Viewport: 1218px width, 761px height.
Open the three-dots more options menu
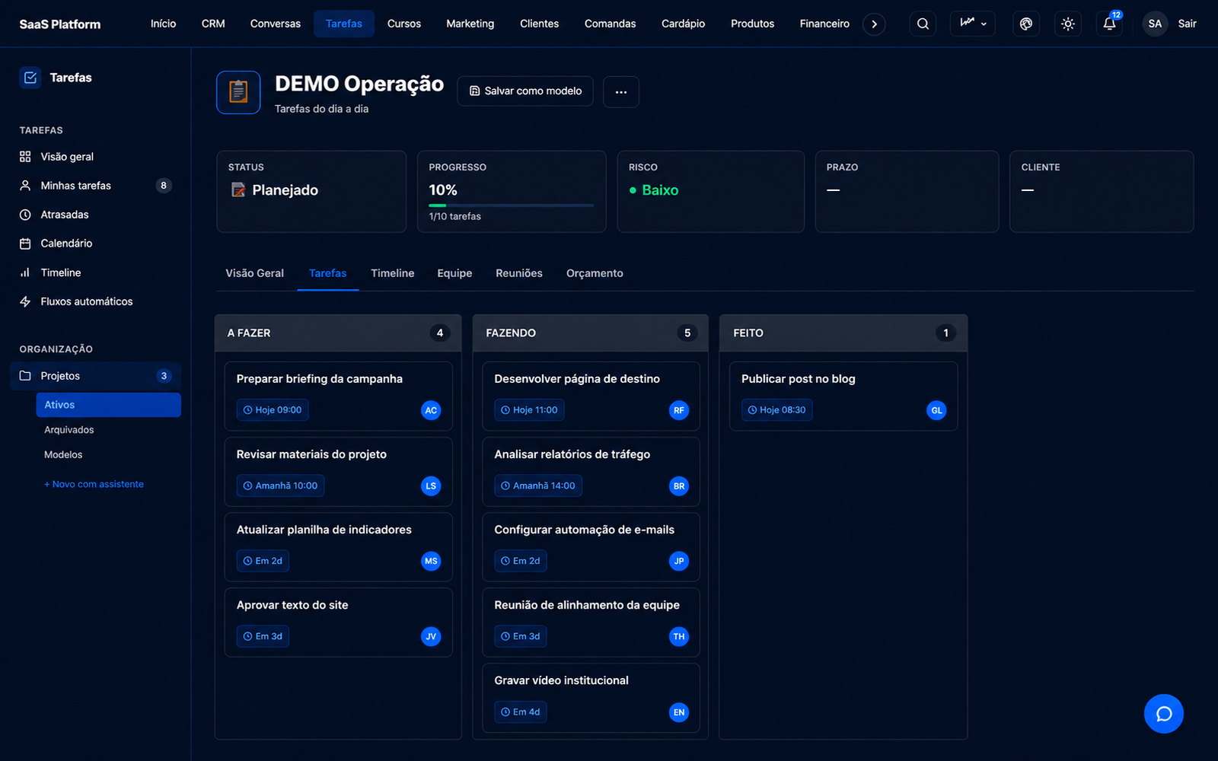point(621,91)
